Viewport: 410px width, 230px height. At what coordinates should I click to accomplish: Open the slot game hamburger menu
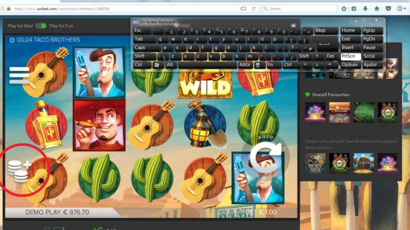(x=19, y=75)
